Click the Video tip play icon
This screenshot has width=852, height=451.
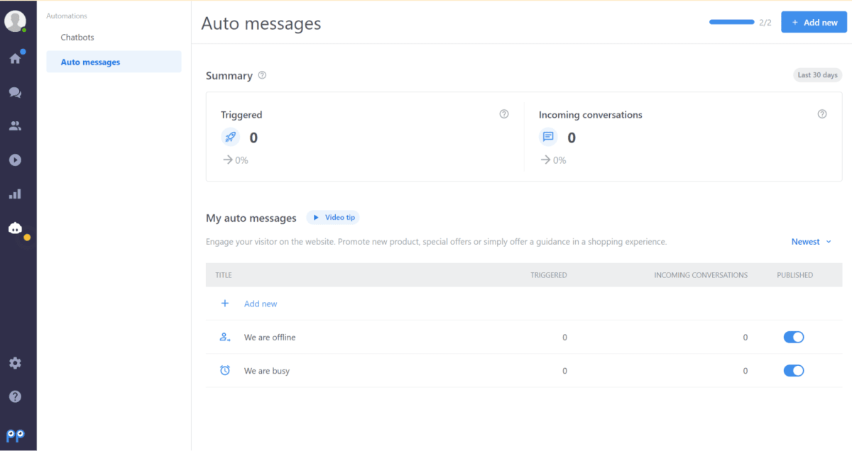click(316, 218)
